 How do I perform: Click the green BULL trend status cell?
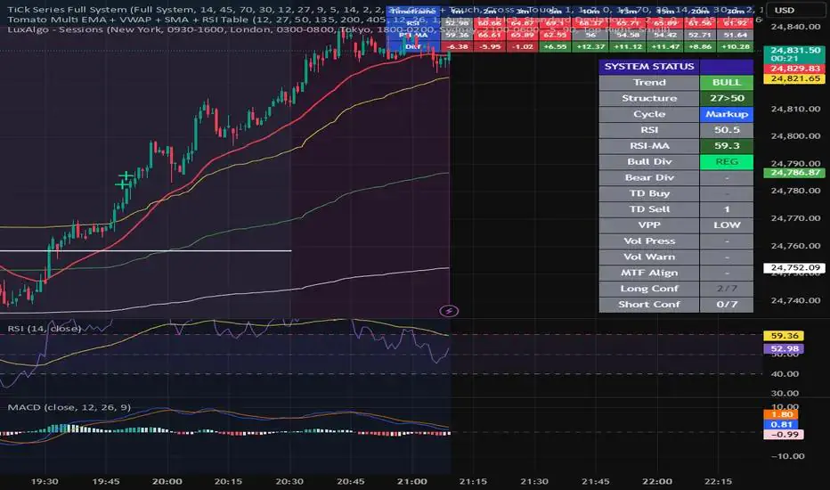pyautogui.click(x=727, y=83)
